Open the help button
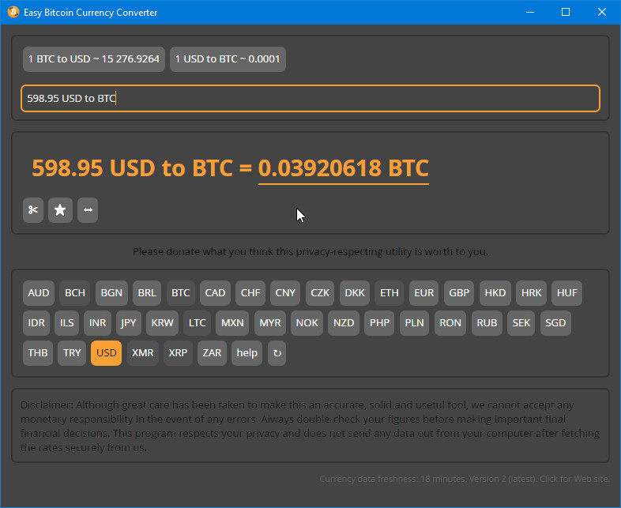This screenshot has height=508, width=621. point(247,353)
